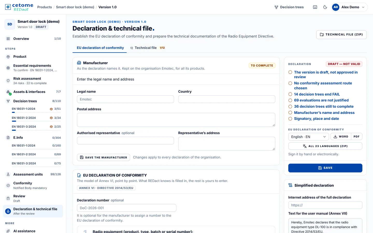Image resolution: width=373 pixels, height=233 pixels.
Task: Open Decision trees in top bar
Action: (289, 7)
